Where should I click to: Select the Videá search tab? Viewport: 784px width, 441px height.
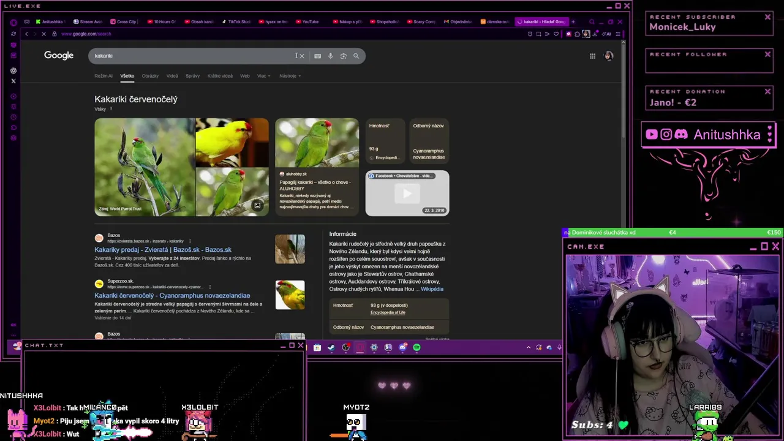pyautogui.click(x=172, y=76)
